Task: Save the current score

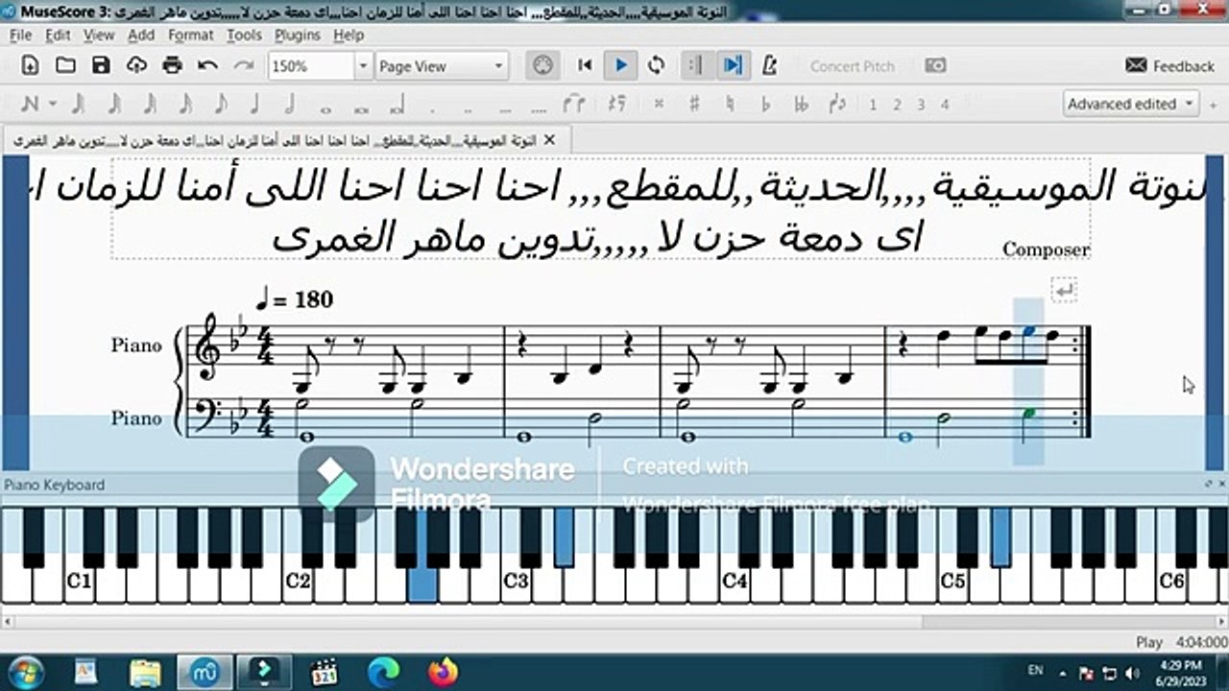Action: pos(101,65)
